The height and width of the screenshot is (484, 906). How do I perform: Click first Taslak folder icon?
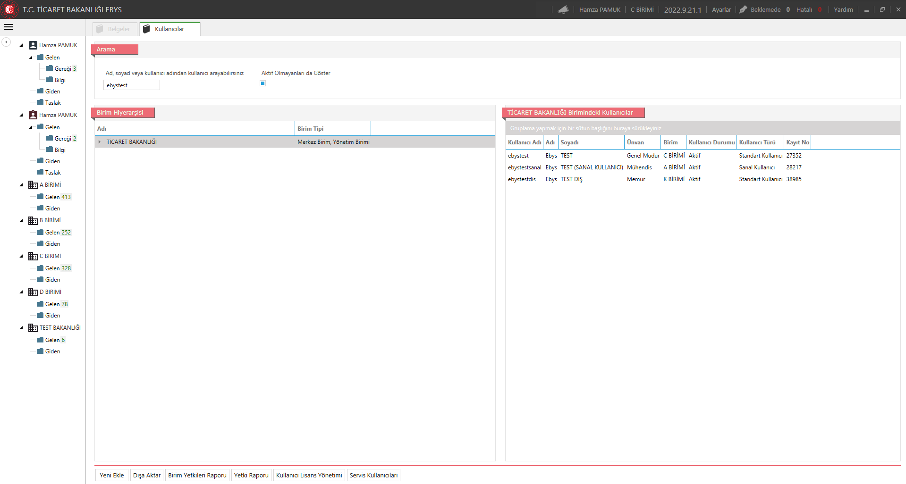click(40, 102)
